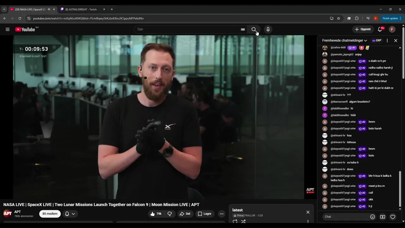
Task: Close the latest playlist panel
Action: tap(308, 212)
